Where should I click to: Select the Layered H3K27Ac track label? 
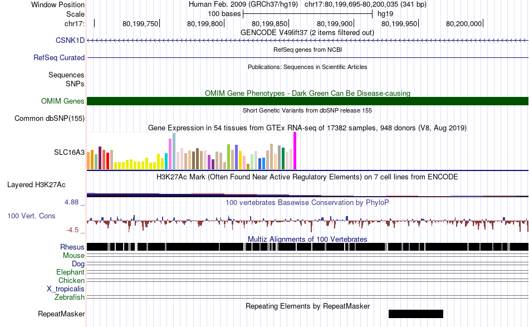36,185
